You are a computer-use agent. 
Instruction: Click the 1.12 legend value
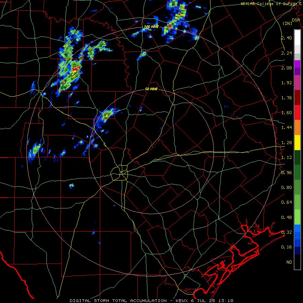[287, 158]
